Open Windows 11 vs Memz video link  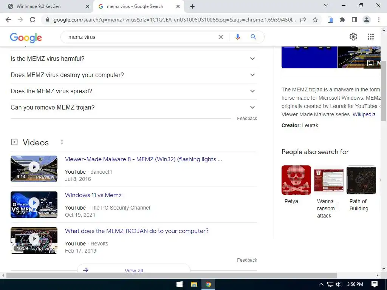click(93, 195)
